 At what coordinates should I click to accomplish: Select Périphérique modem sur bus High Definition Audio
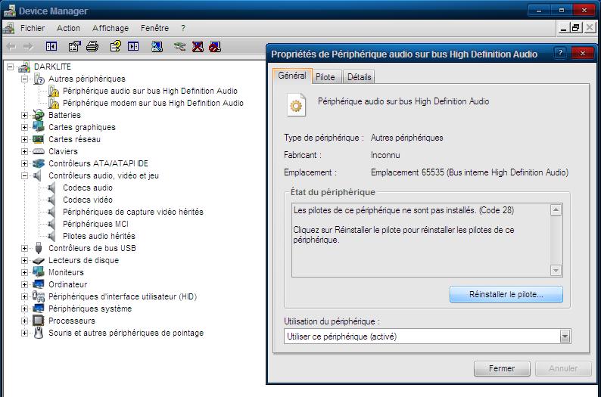[153, 103]
